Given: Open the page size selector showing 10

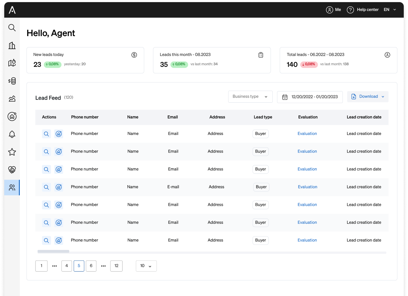Looking at the screenshot, I should [x=146, y=266].
